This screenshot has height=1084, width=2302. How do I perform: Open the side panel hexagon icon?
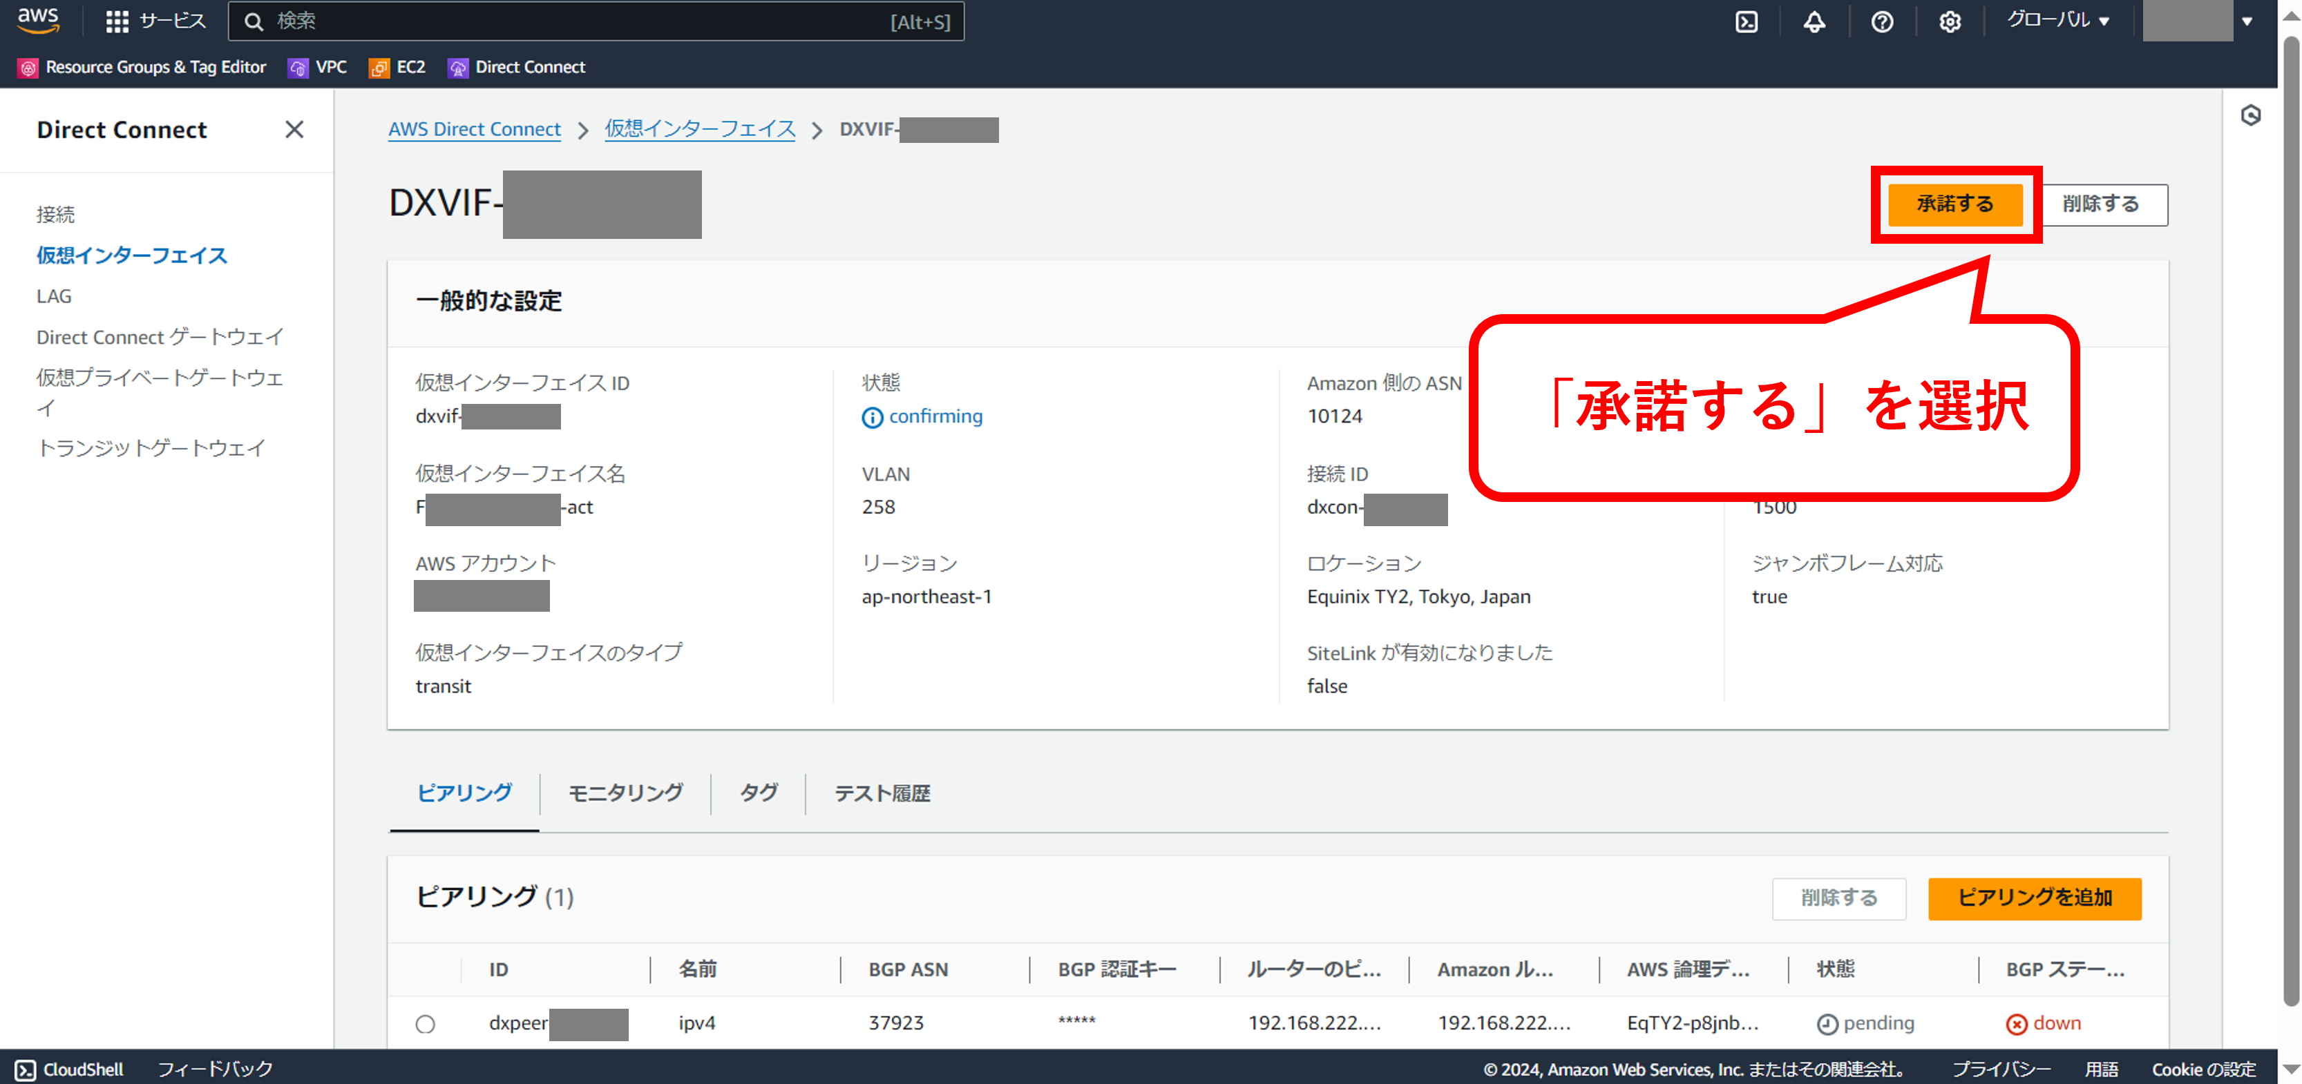click(2250, 115)
